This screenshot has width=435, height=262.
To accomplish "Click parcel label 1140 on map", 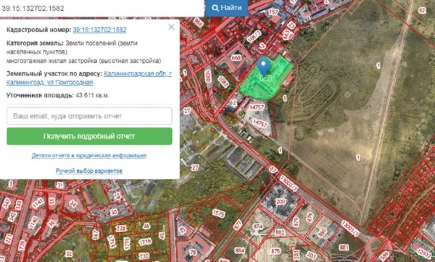I will click(x=33, y=223).
